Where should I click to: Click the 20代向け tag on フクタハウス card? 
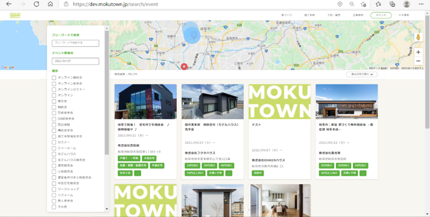[192, 165]
